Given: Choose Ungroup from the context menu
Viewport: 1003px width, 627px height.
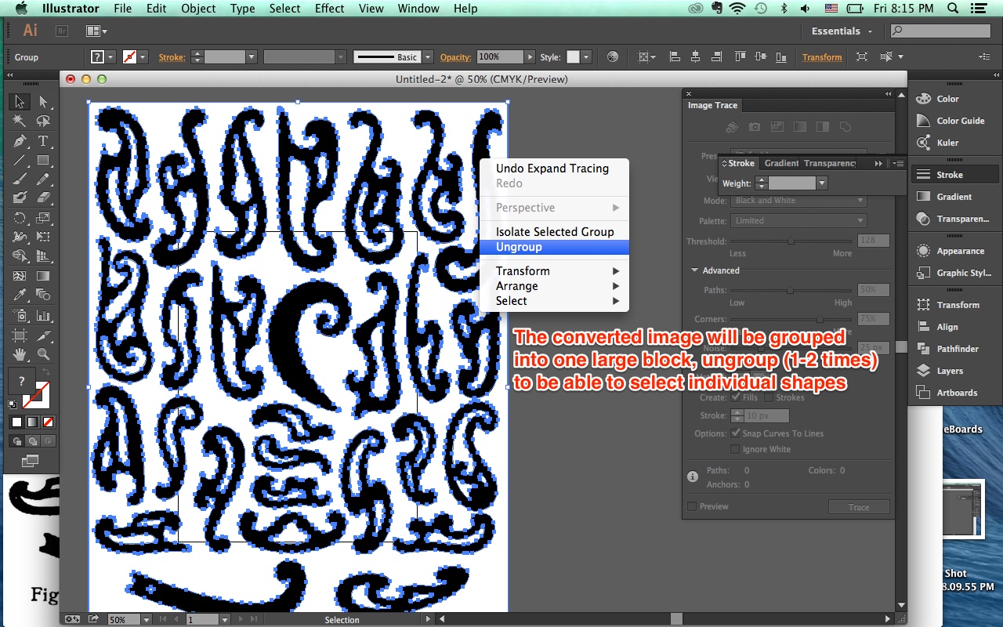Looking at the screenshot, I should tap(554, 247).
